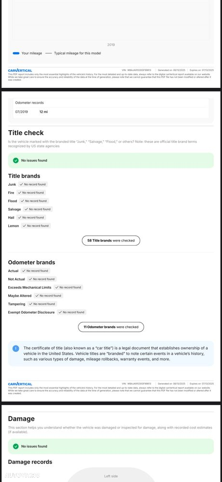Viewport: 222px width, 482px height.
Task: Click the Left side damage diagram label
Action: (x=111, y=476)
